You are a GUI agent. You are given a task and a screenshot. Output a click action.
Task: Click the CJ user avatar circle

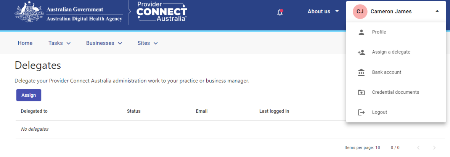pyautogui.click(x=360, y=11)
